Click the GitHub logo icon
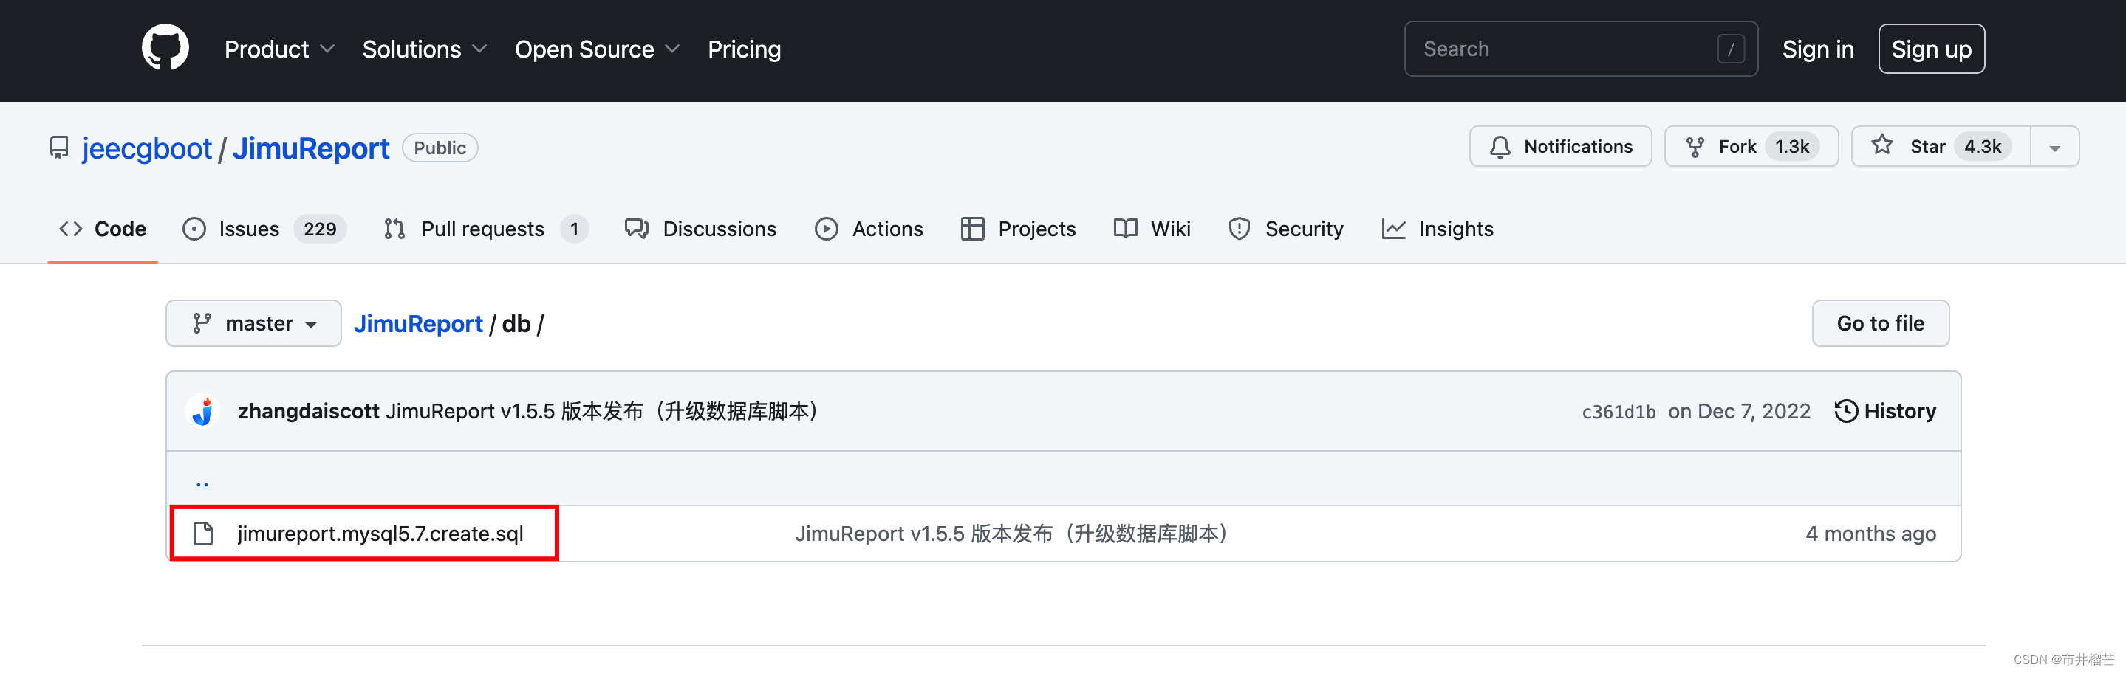The width and height of the screenshot is (2126, 673). [165, 48]
